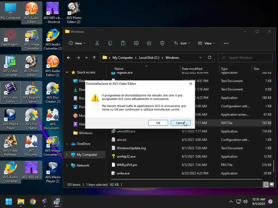
Task: Select WindowsUpdate.log file row
Action: [191, 148]
